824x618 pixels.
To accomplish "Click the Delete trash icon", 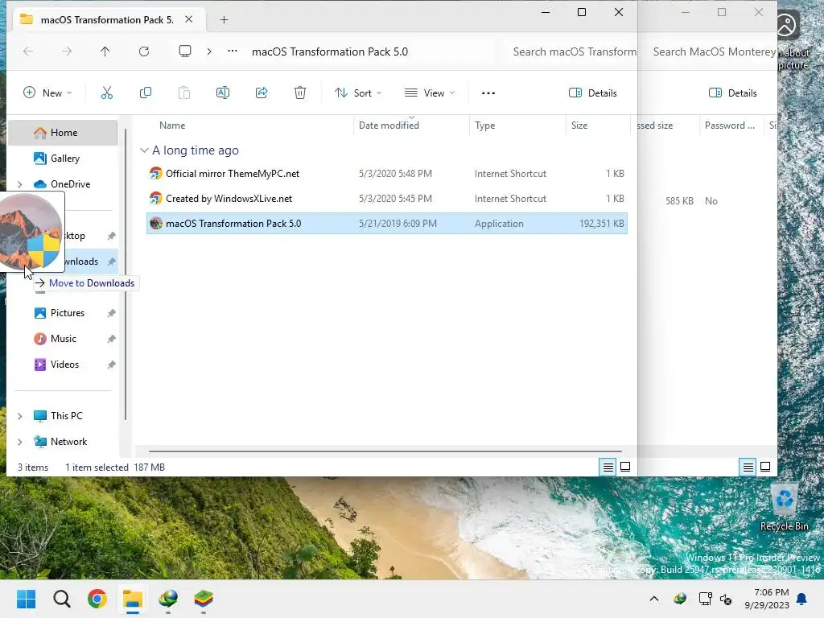I will pos(300,93).
